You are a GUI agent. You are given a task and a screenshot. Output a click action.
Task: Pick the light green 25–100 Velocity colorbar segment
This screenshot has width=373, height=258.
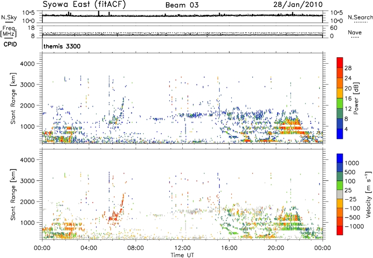point(340,185)
